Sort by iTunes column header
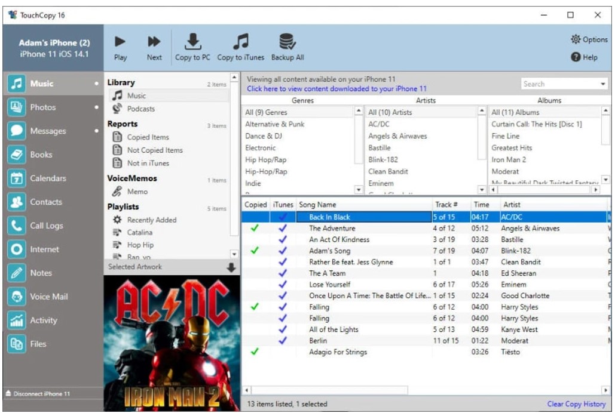 point(283,205)
